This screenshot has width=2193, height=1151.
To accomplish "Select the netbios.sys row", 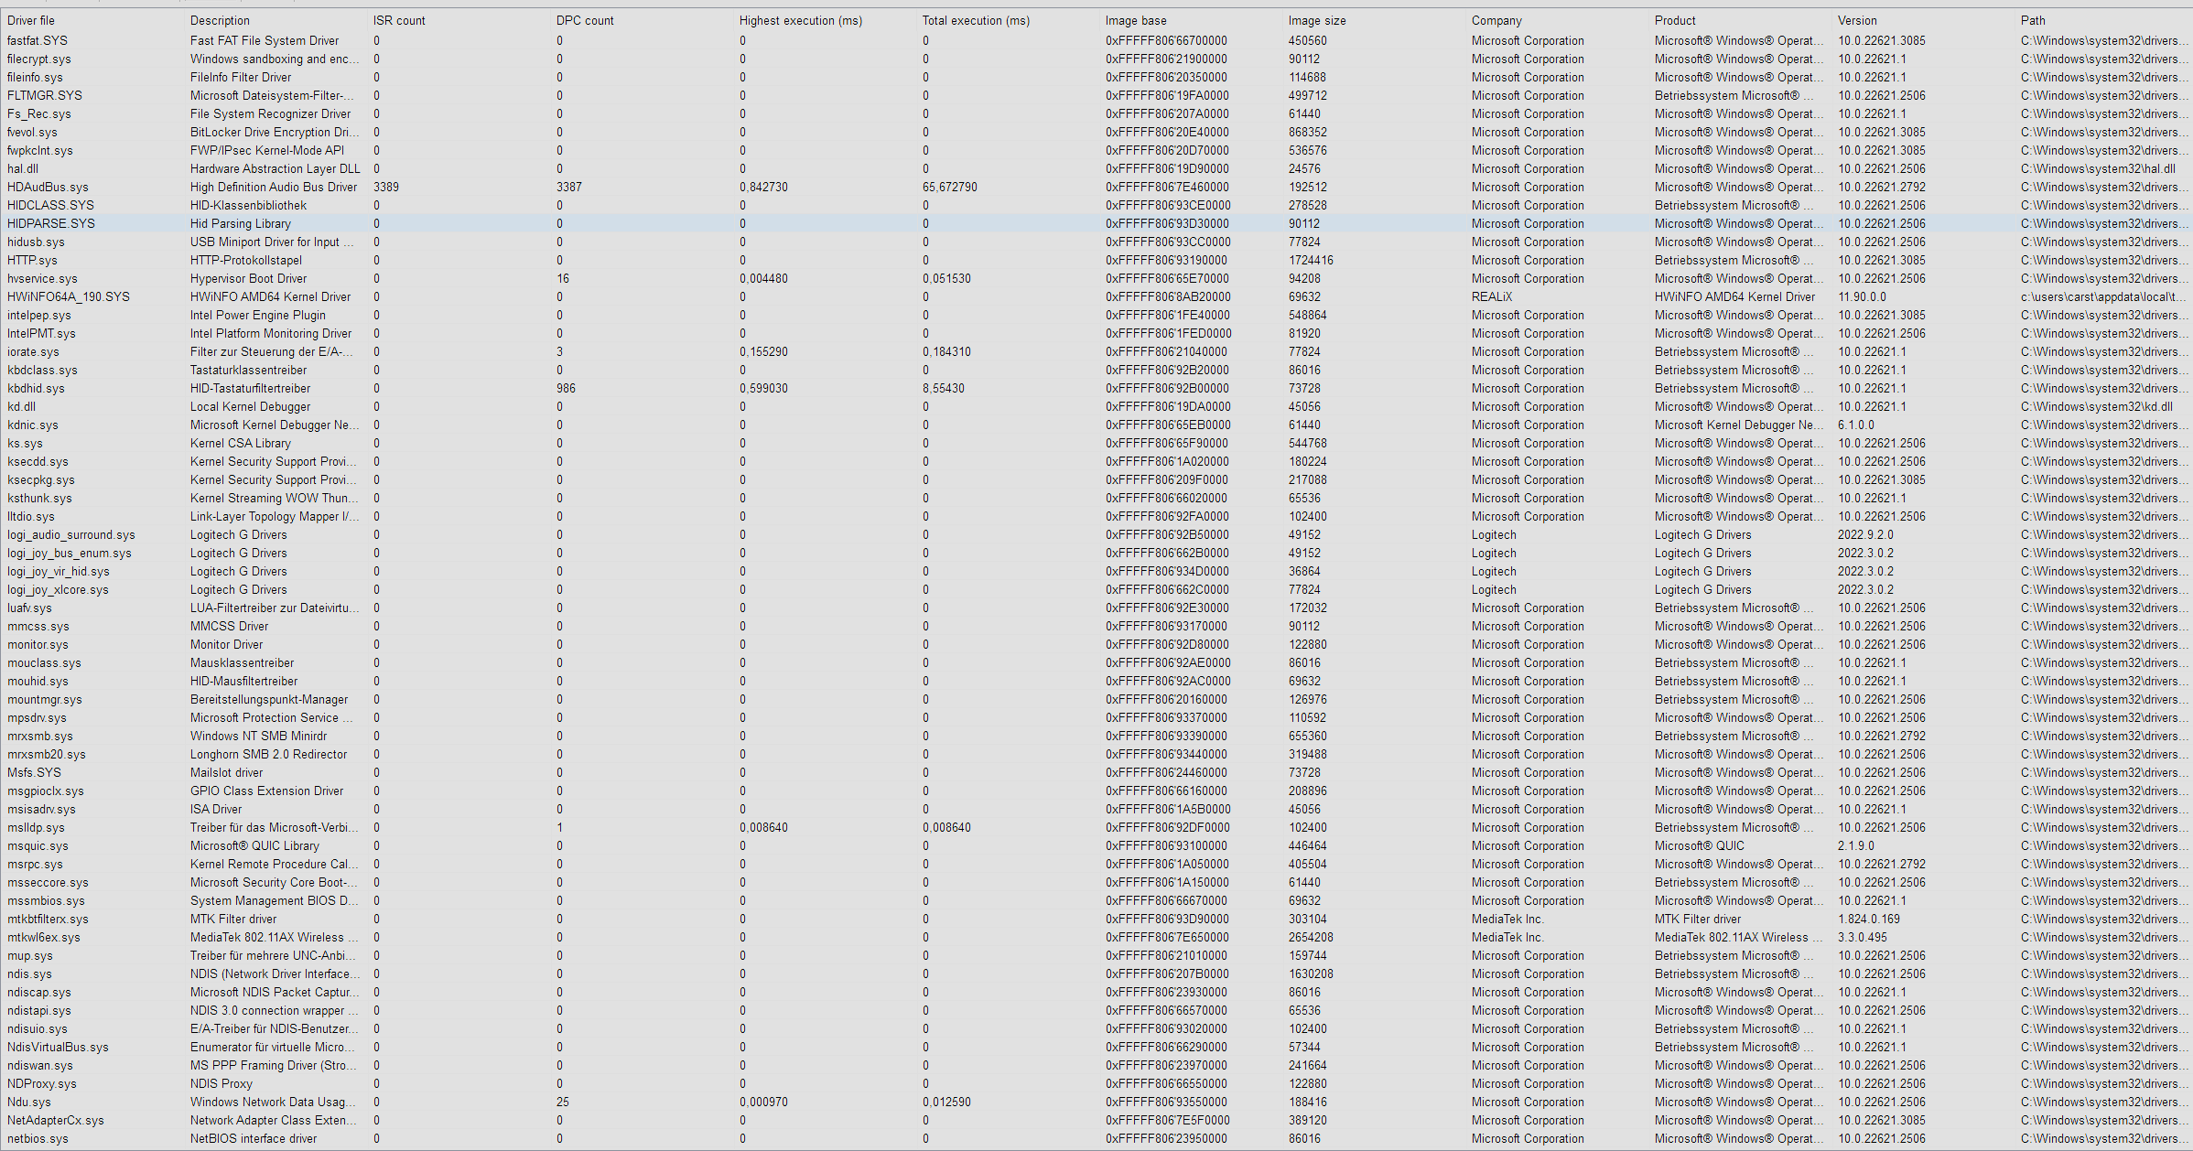I will 38,1138.
